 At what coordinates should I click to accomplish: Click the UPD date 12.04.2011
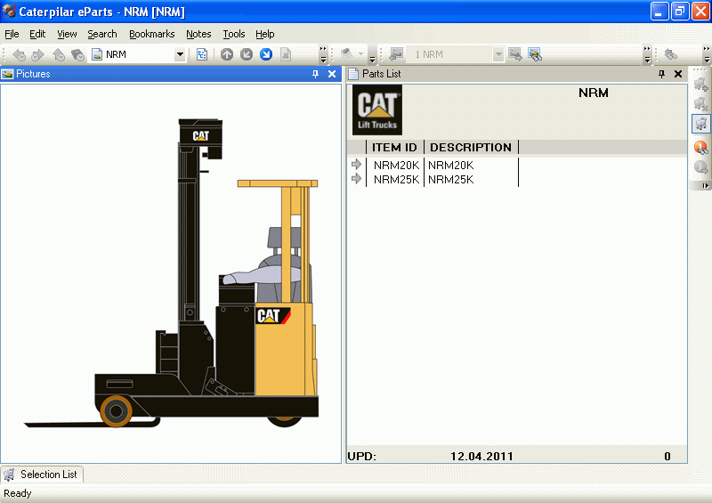[x=481, y=456]
